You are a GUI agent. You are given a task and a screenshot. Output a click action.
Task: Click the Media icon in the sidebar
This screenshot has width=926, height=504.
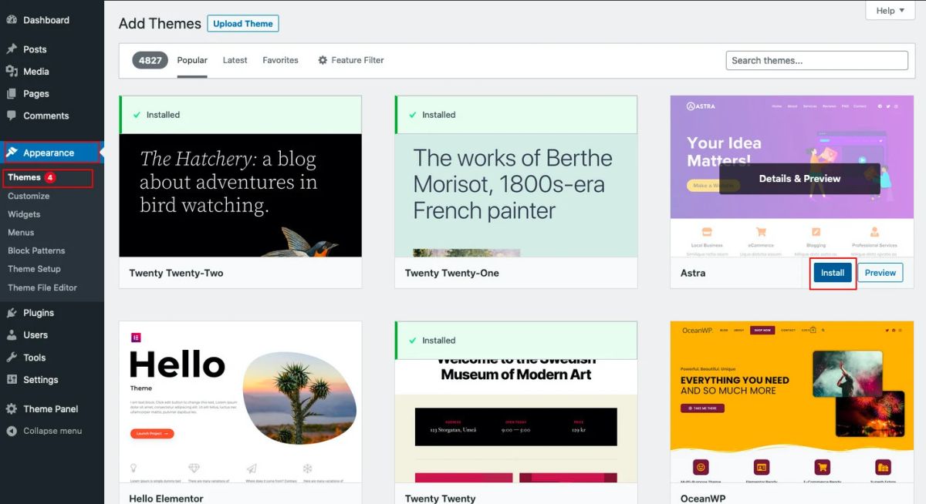tap(12, 72)
